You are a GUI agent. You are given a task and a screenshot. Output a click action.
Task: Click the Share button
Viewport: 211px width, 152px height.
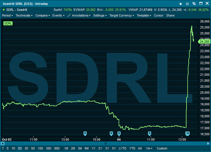tap(170, 15)
